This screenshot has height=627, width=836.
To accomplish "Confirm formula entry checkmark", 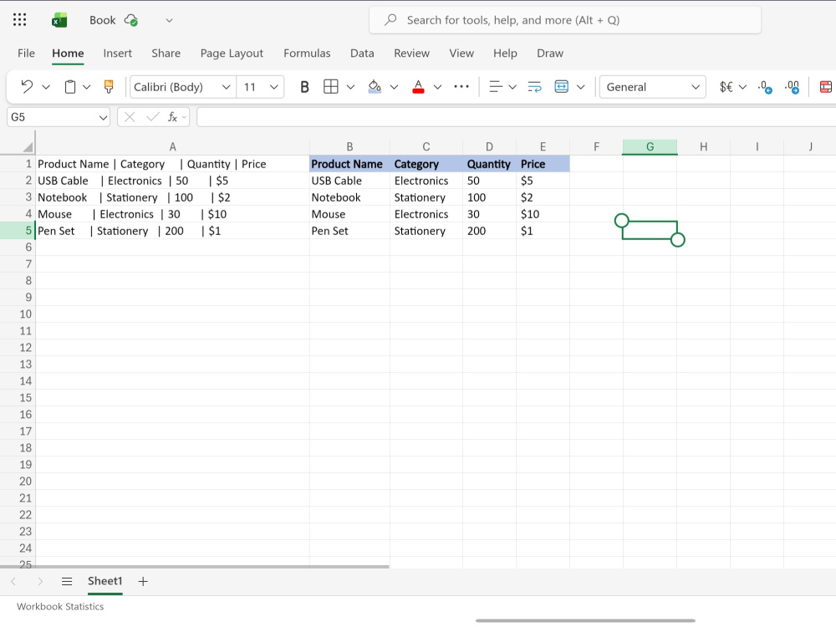I will (x=152, y=117).
